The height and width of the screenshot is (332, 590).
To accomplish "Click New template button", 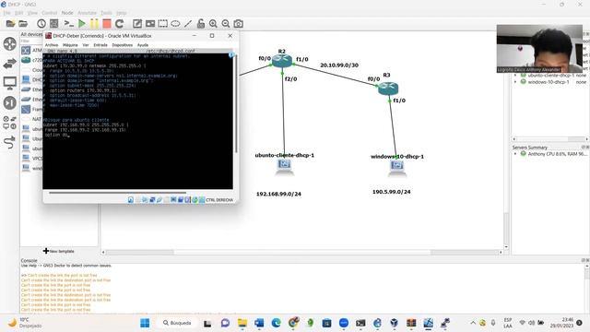I will click(59, 251).
